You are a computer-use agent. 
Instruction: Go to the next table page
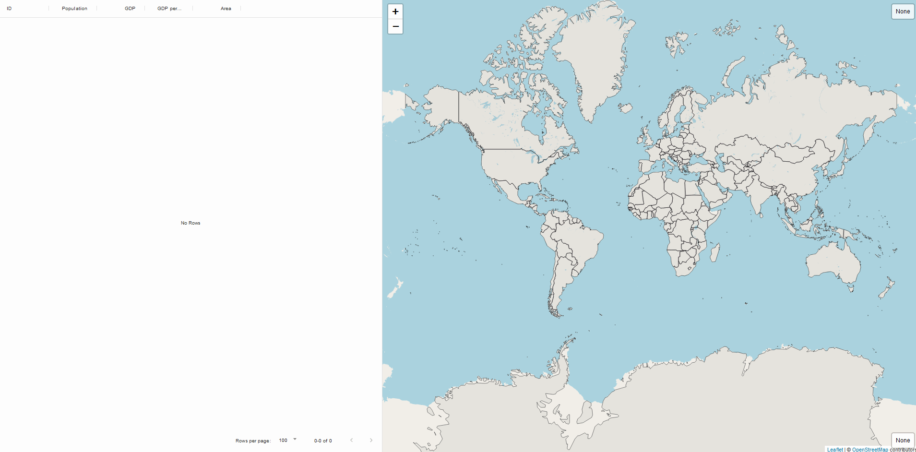tap(371, 440)
